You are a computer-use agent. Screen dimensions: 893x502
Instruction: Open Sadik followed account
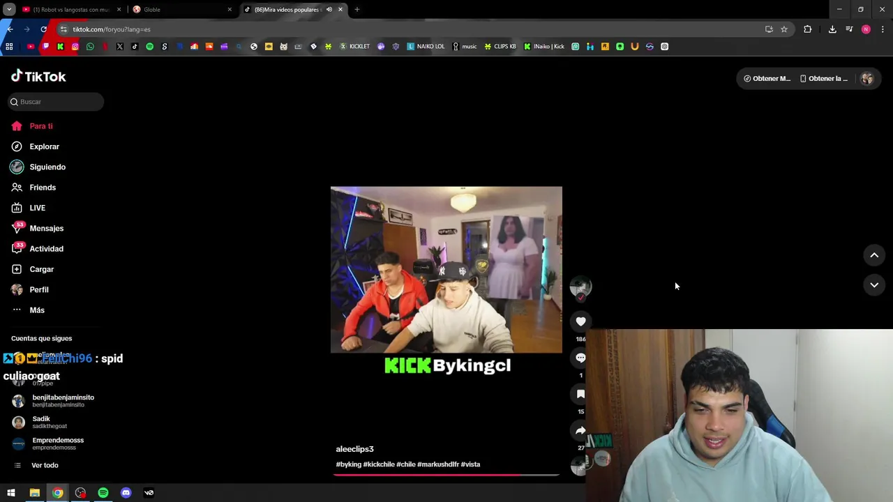tap(40, 423)
